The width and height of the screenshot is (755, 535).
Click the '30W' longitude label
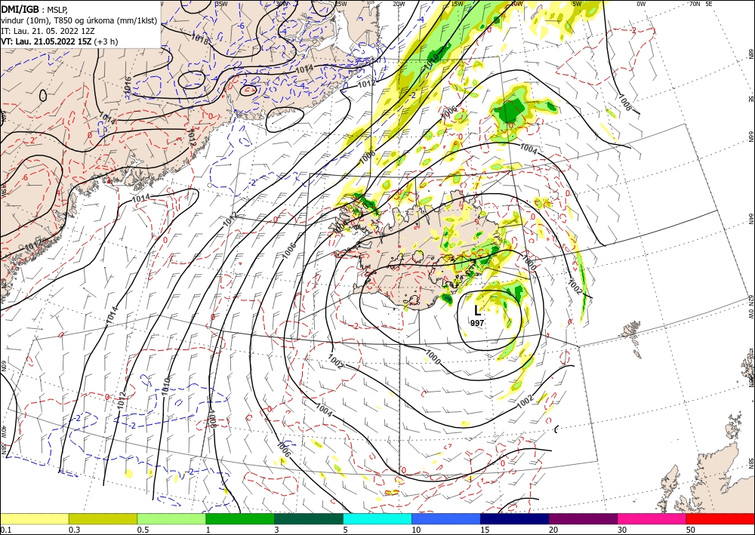[x=282, y=4]
